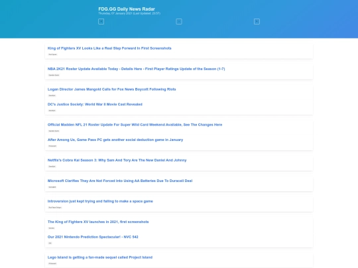Click the rightmost square icon in the header
The image size is (358, 268).
coord(257,22)
